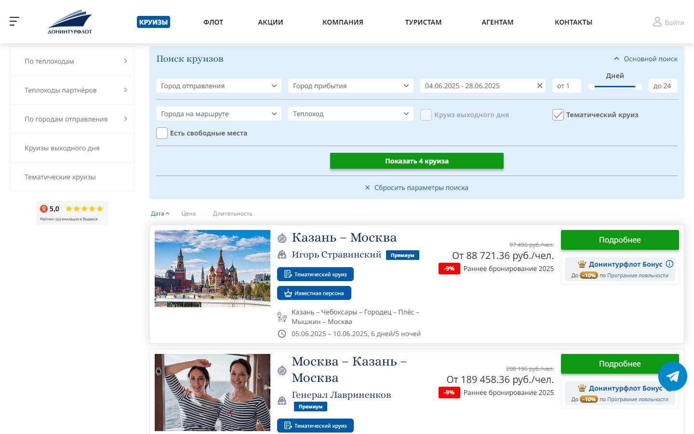Open the ФЛОТ menu item
Screen dimensions: 694x434
tap(213, 22)
